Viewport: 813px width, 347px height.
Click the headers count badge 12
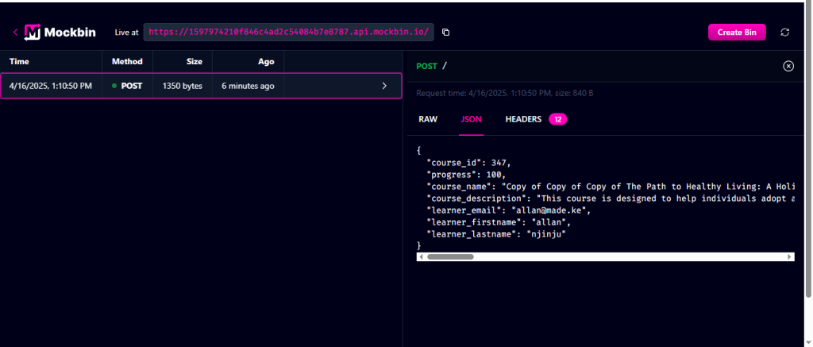tap(558, 119)
